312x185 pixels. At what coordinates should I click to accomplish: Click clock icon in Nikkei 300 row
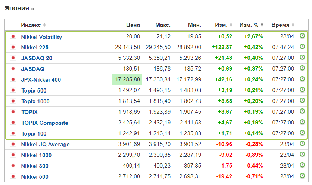point(302,165)
